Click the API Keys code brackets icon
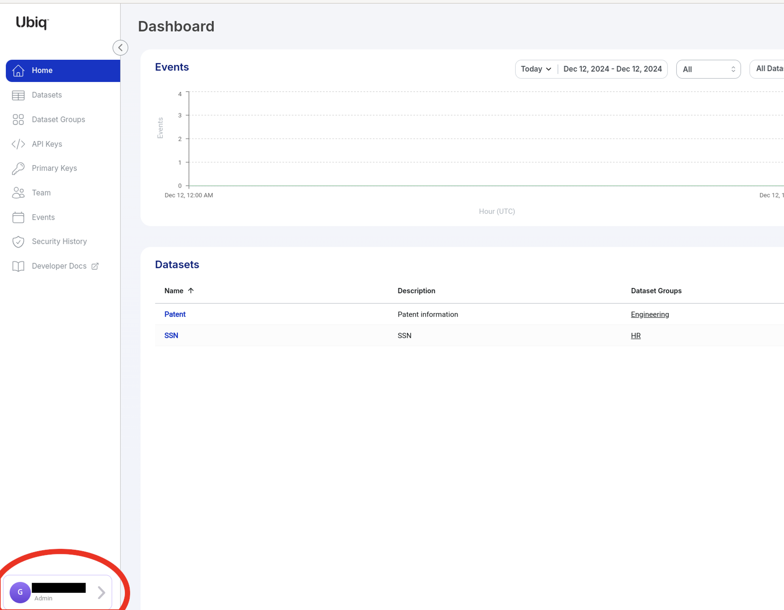The height and width of the screenshot is (610, 784). pyautogui.click(x=18, y=144)
